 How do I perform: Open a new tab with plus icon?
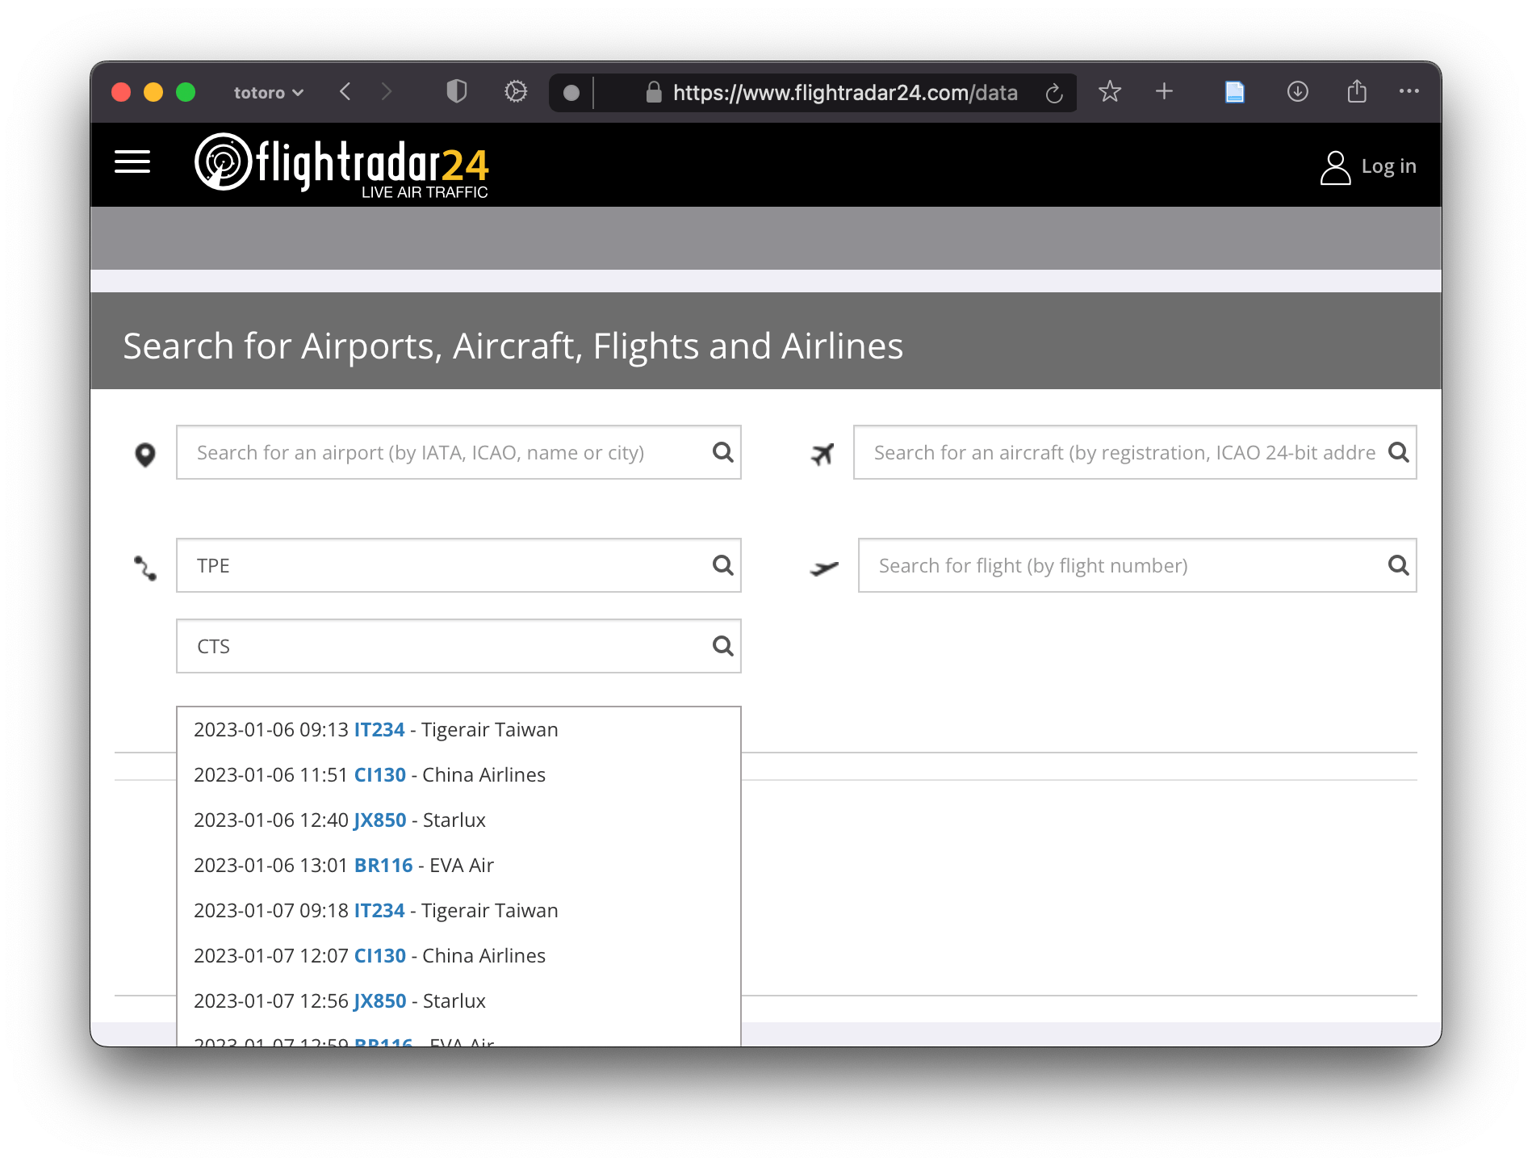[x=1164, y=91]
